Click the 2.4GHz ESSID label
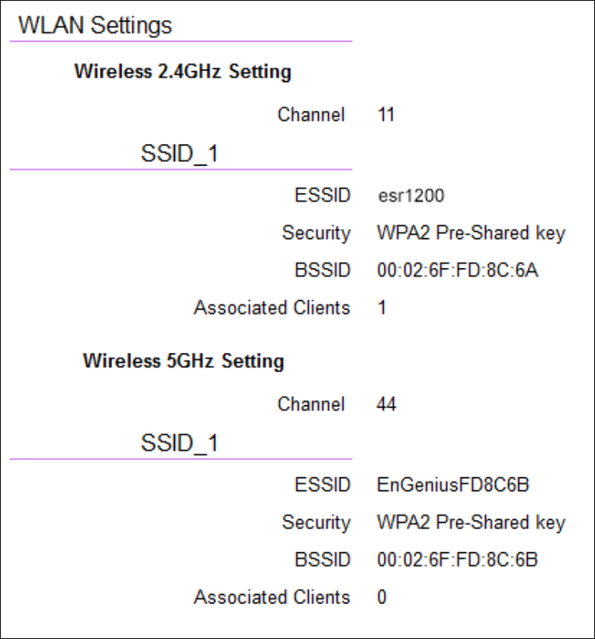 [x=323, y=196]
